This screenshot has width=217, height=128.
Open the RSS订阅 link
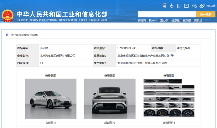[210, 5]
